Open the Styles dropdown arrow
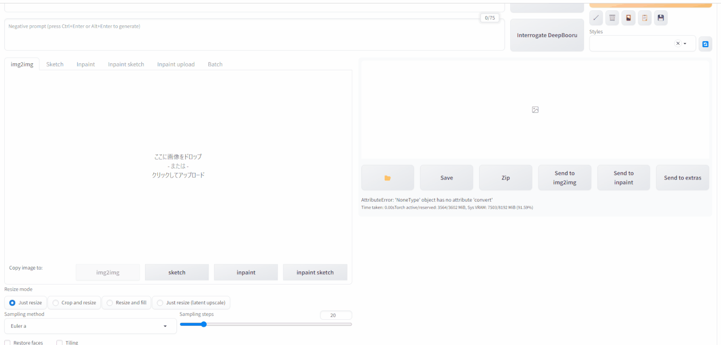The width and height of the screenshot is (721, 345). click(685, 44)
